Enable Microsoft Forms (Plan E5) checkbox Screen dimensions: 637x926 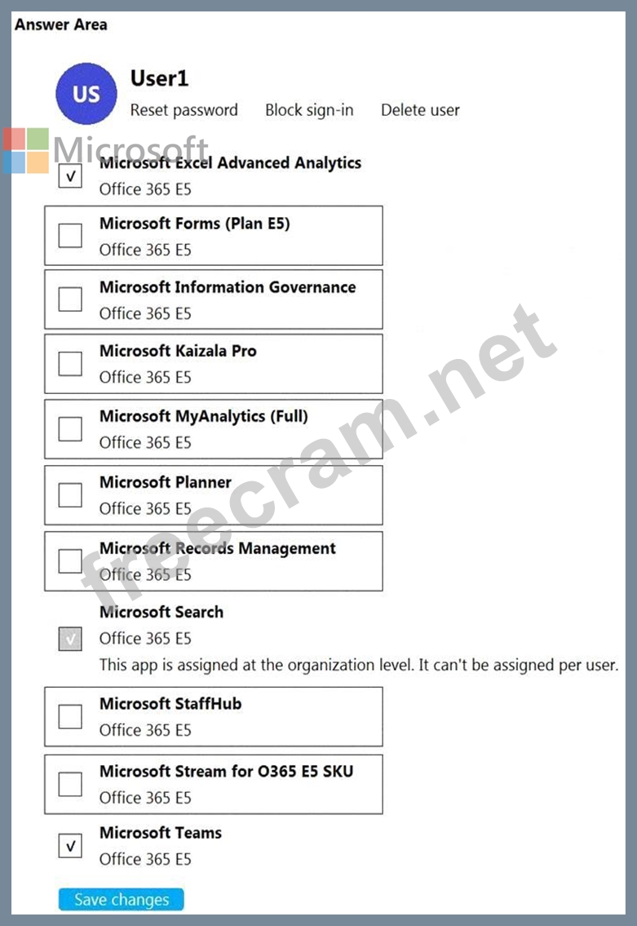(70, 236)
